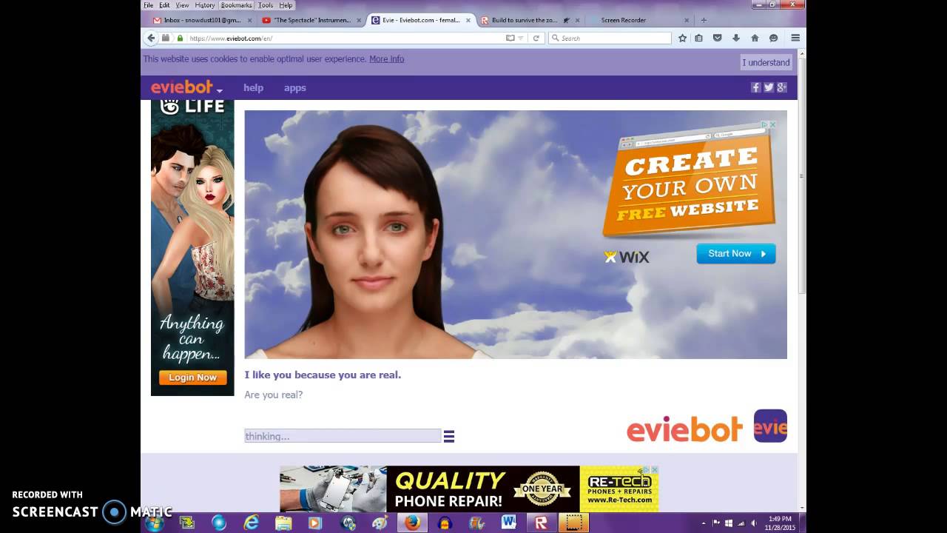Open the Firefox downloads arrow icon
The height and width of the screenshot is (533, 947).
tap(735, 38)
